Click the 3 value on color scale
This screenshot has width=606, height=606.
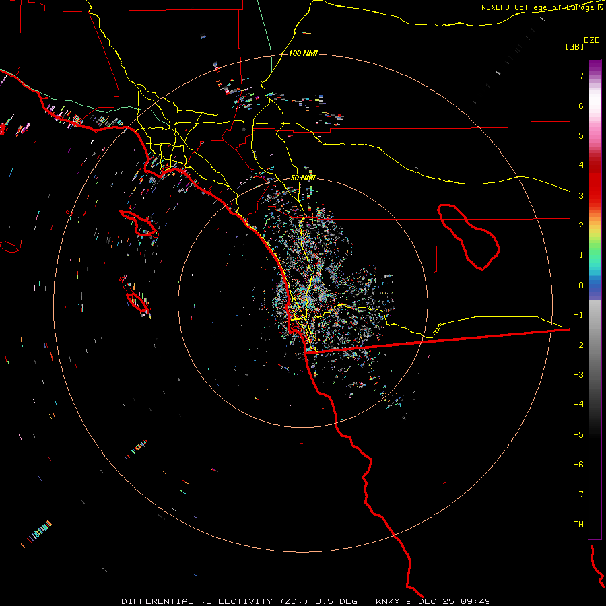tap(581, 195)
